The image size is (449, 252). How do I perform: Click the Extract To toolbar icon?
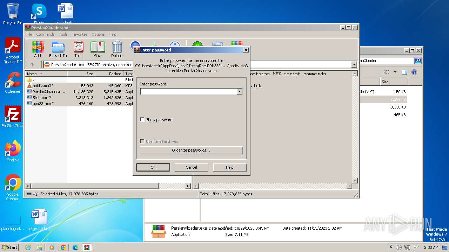point(58,49)
